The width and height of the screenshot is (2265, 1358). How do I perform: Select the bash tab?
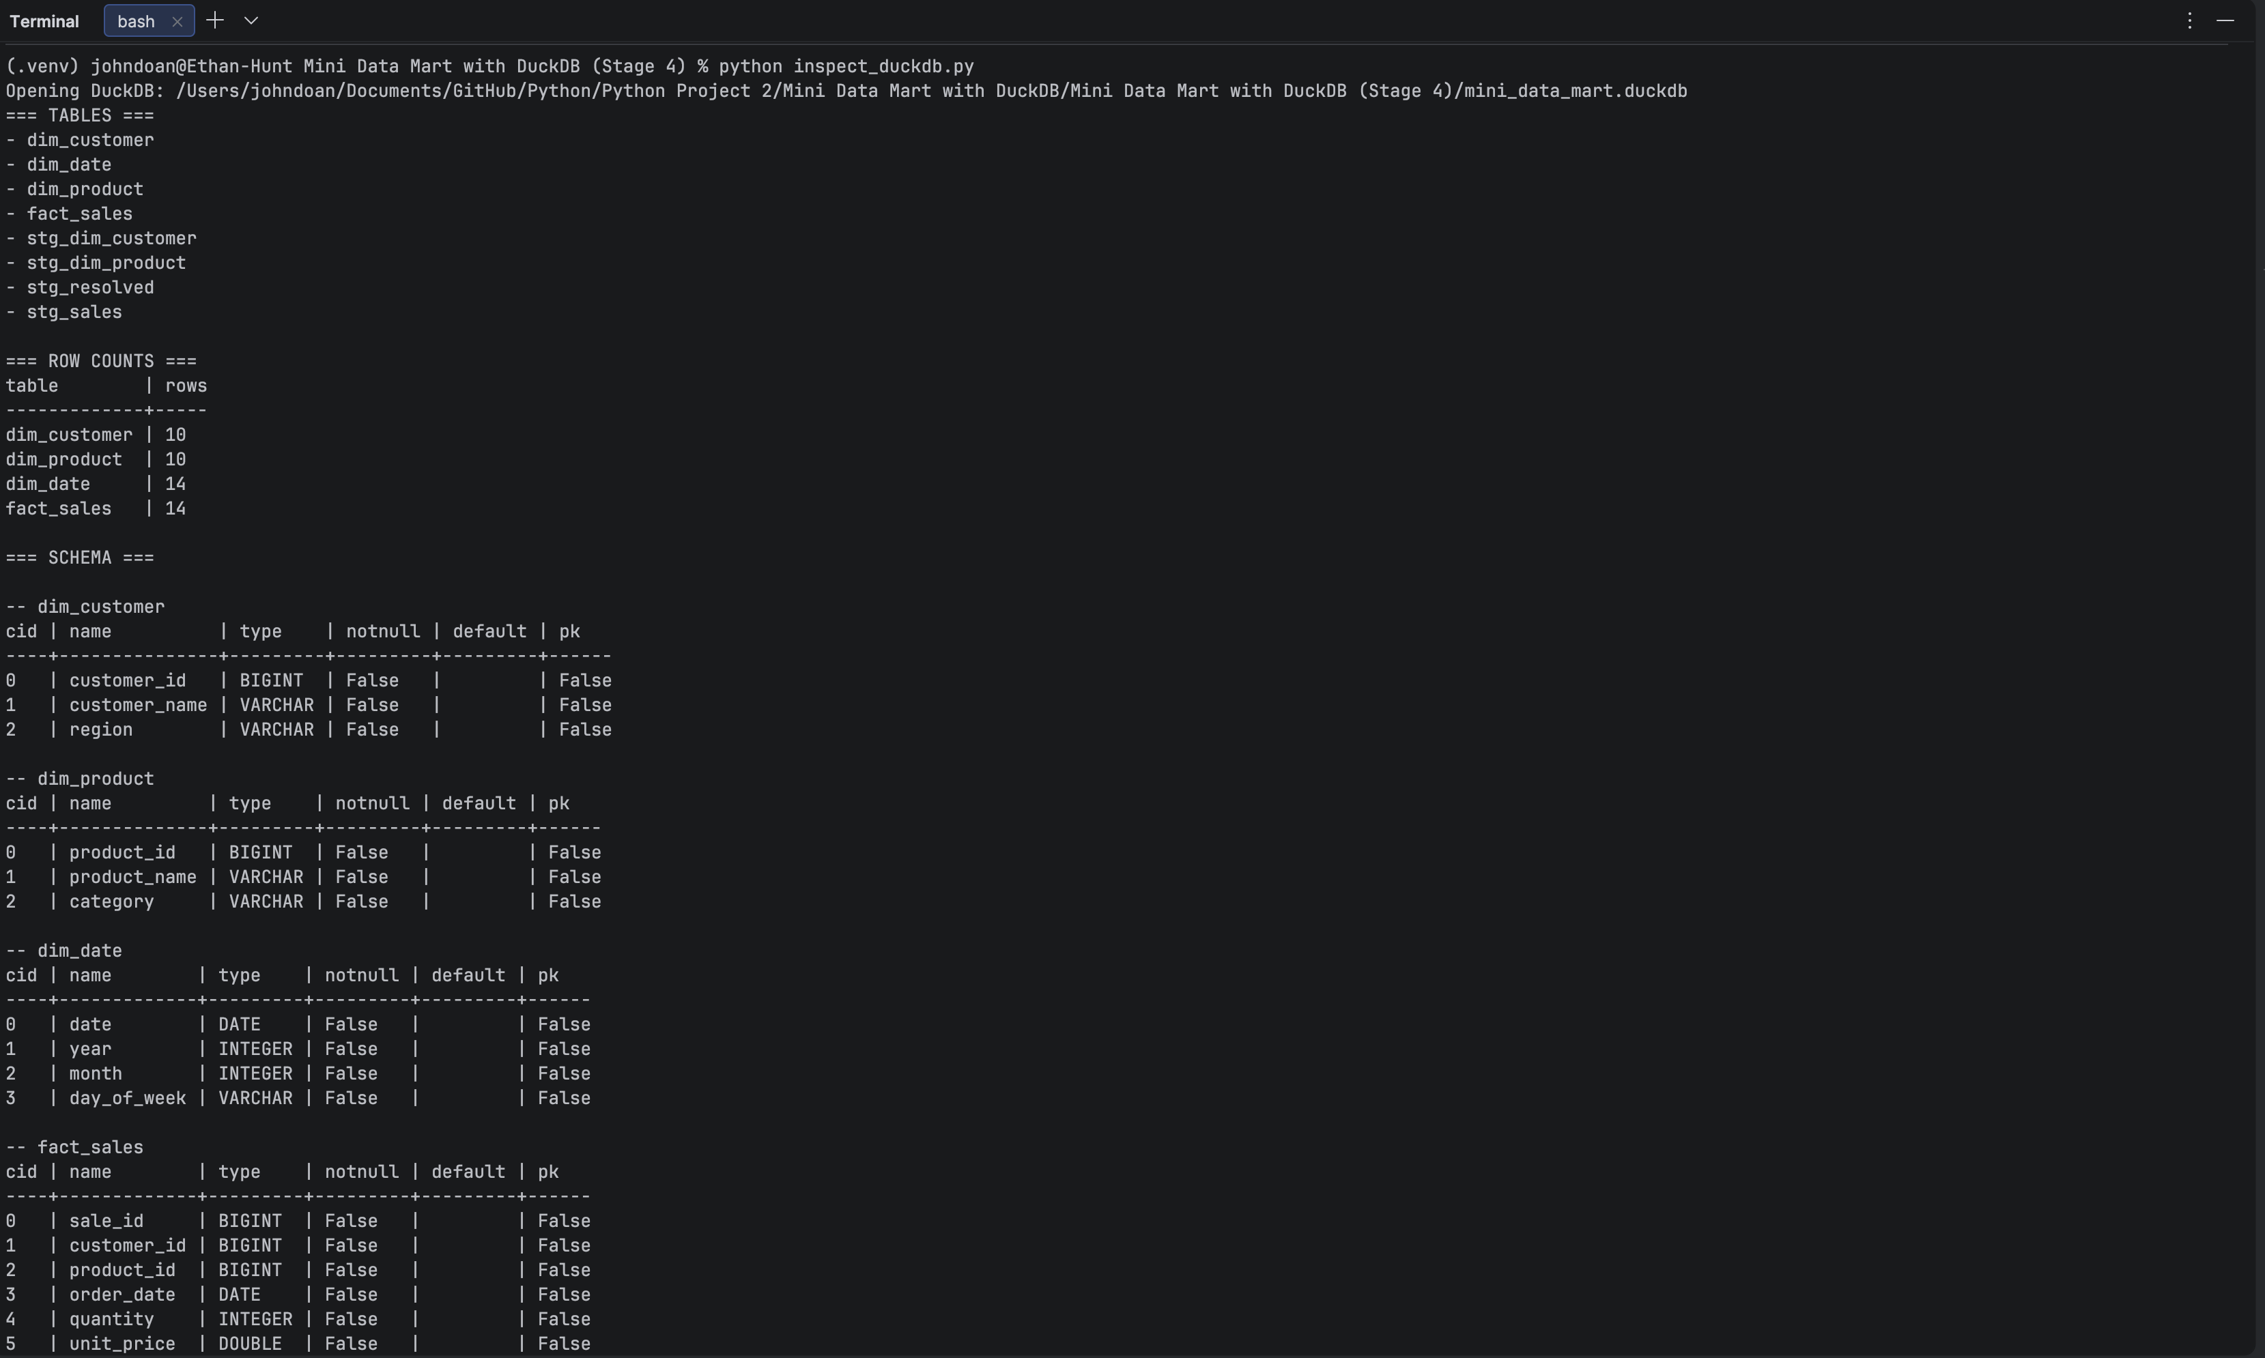[x=135, y=21]
